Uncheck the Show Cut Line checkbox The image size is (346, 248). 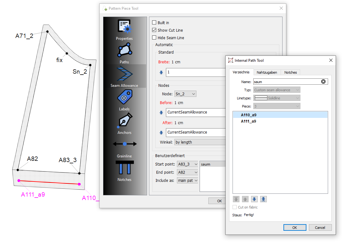(x=154, y=30)
